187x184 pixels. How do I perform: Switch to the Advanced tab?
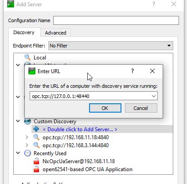56,33
